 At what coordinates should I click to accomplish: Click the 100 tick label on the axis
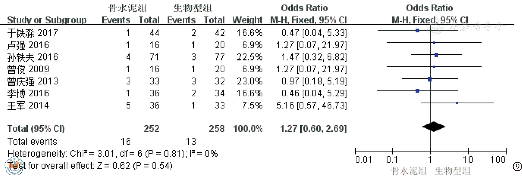pyautogui.click(x=498, y=160)
